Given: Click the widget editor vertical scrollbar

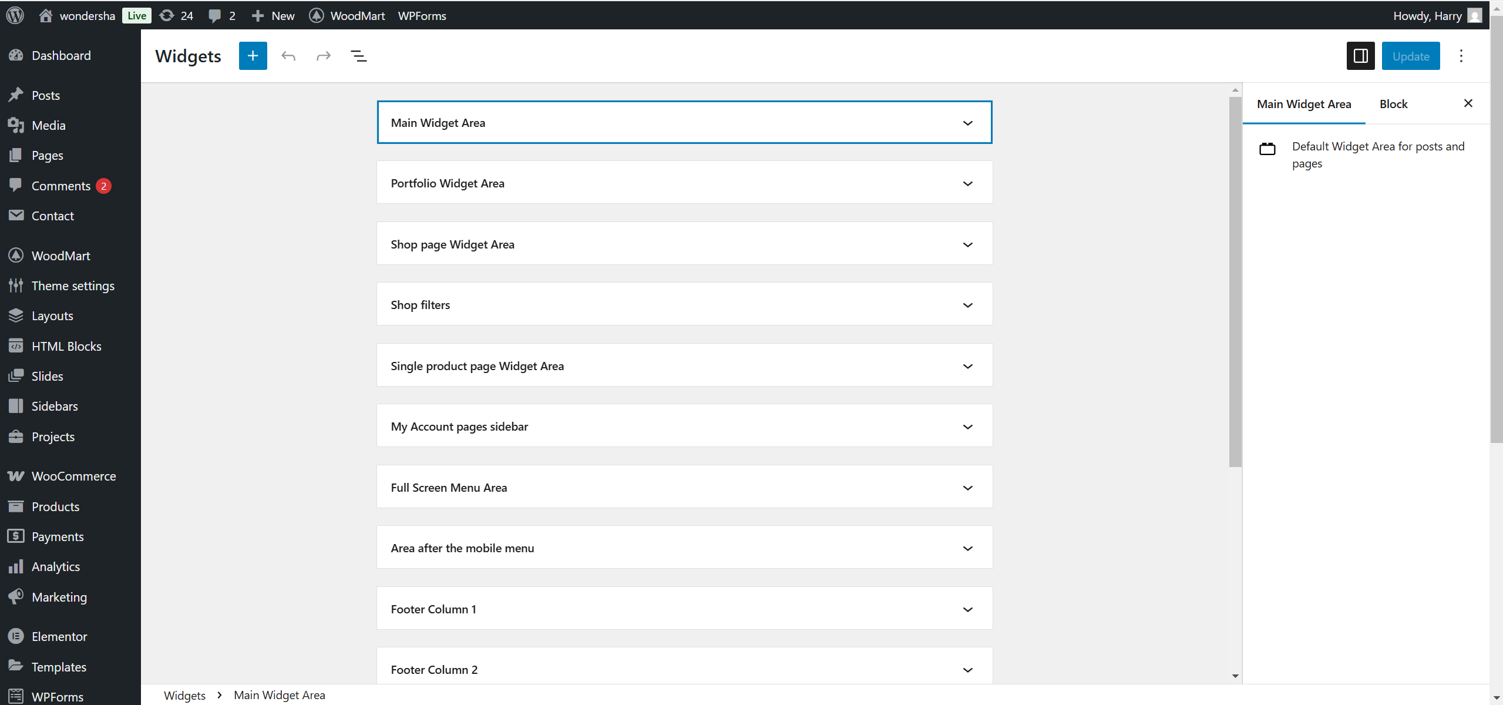Looking at the screenshot, I should [x=1235, y=282].
